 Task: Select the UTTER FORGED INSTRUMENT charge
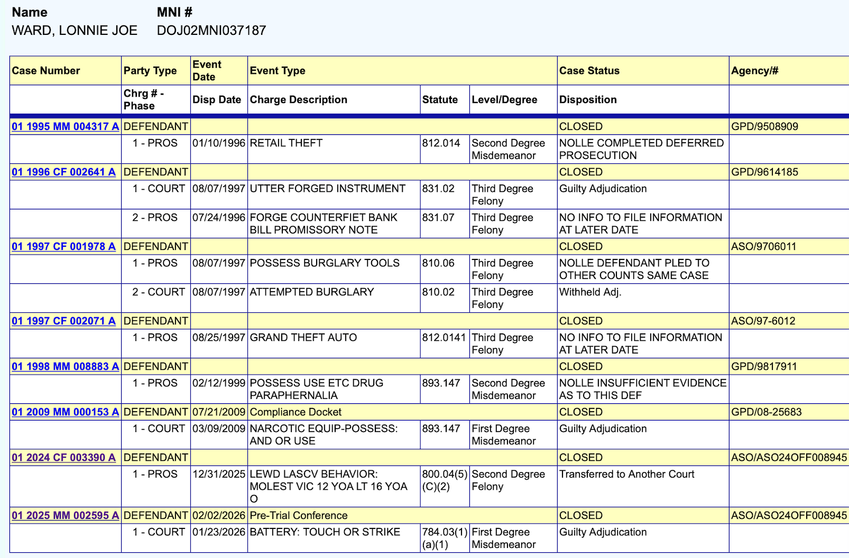(328, 188)
